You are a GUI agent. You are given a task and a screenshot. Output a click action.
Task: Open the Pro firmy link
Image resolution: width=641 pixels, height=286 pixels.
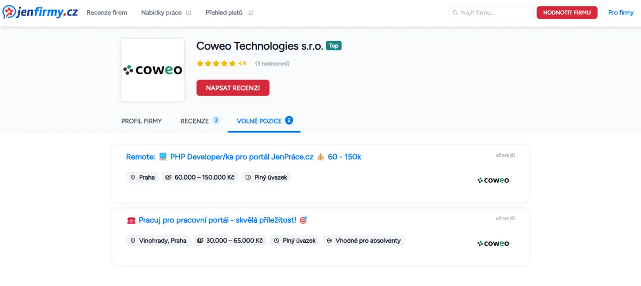(621, 13)
